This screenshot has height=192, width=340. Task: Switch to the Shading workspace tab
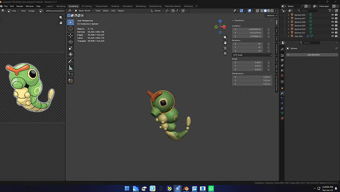click(x=115, y=6)
